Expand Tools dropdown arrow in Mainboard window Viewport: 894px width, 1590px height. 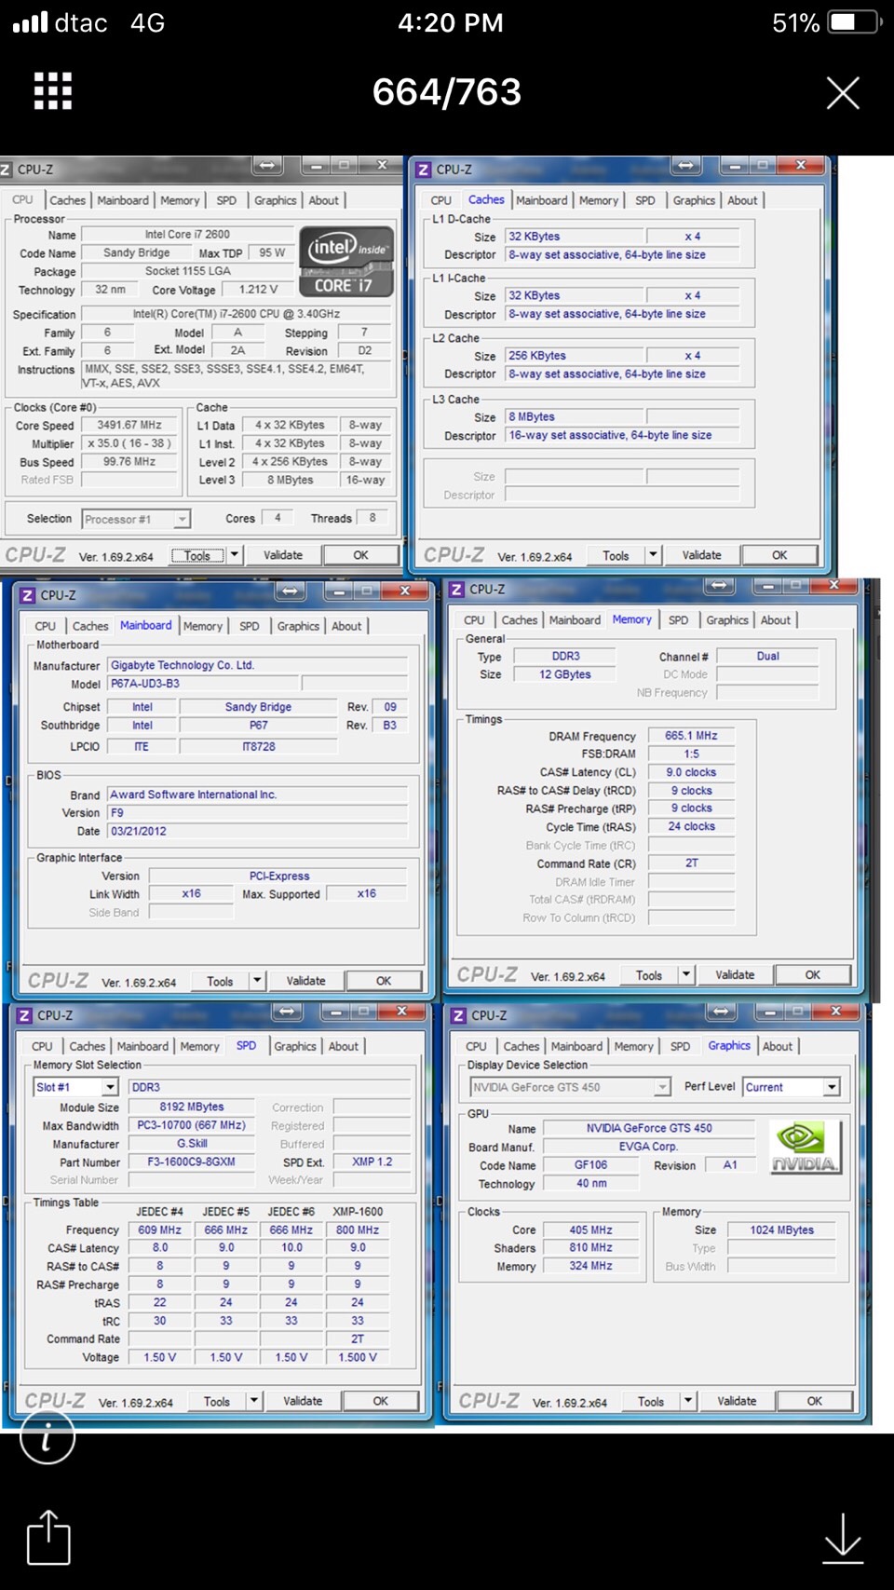(258, 981)
